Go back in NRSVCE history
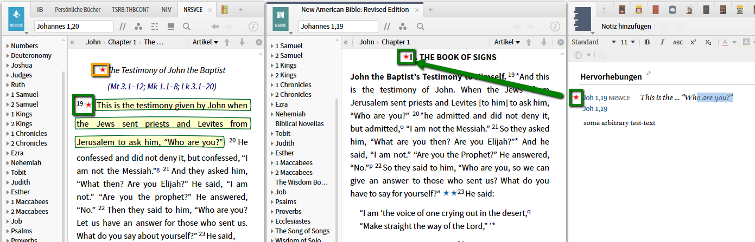 tap(215, 27)
